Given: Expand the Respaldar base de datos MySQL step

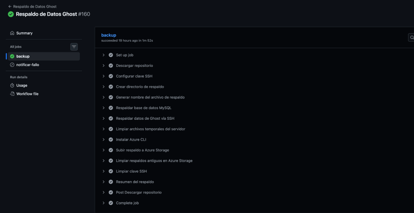Looking at the screenshot, I should pos(103,108).
